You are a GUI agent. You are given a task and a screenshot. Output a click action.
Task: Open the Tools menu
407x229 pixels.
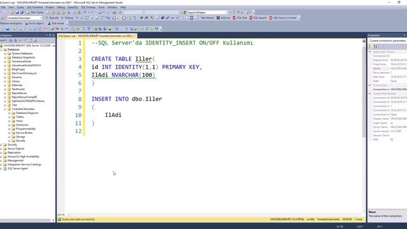click(x=101, y=7)
